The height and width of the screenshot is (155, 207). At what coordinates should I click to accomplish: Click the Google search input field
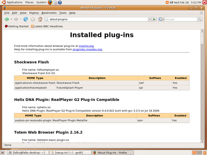click(181, 19)
